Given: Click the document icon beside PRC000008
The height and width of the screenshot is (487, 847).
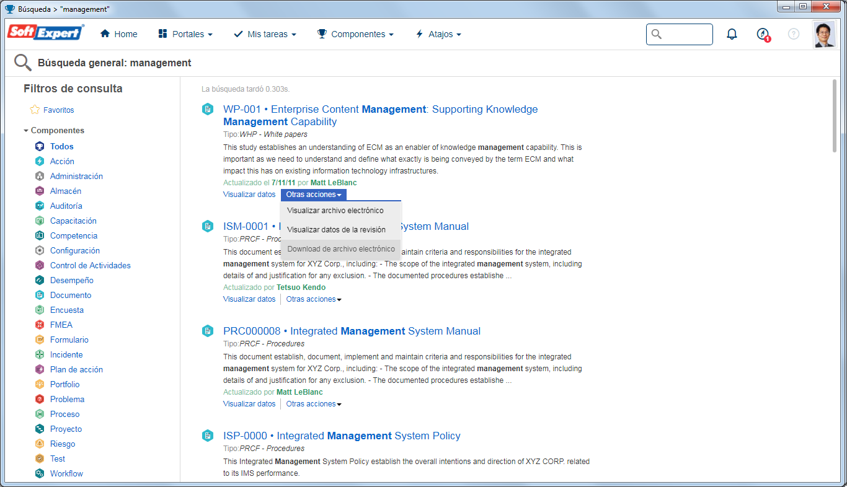Looking at the screenshot, I should (208, 331).
